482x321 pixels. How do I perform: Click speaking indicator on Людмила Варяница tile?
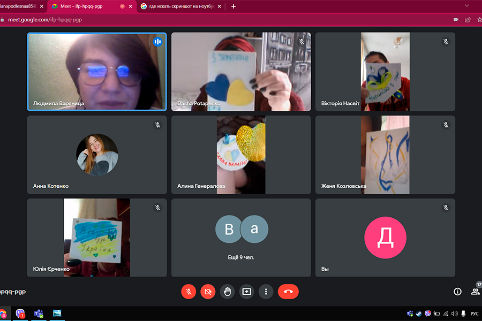pos(157,42)
